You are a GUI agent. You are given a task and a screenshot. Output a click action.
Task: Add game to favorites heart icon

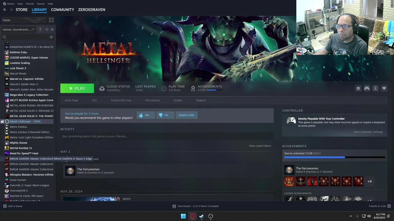pos(384,88)
